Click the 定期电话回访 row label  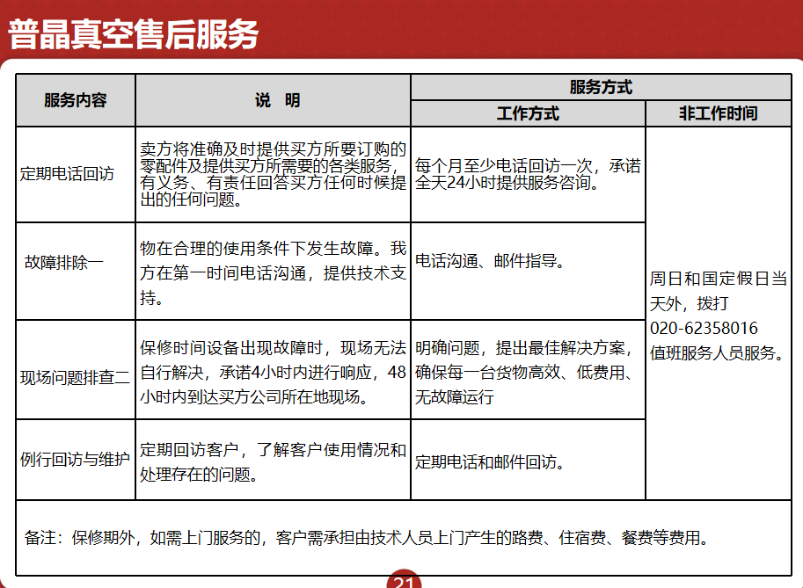tap(68, 174)
